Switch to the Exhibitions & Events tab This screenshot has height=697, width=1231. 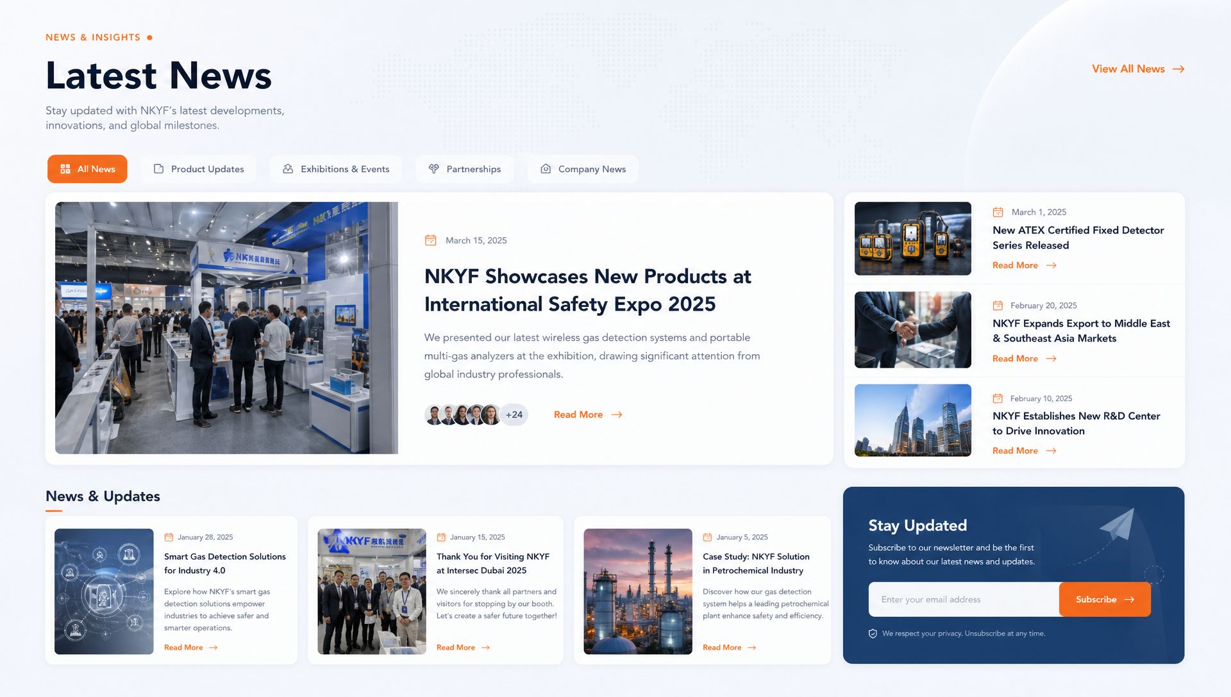[336, 169]
